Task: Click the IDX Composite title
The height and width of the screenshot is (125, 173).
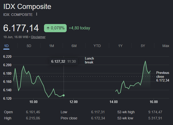Action: [x=27, y=7]
